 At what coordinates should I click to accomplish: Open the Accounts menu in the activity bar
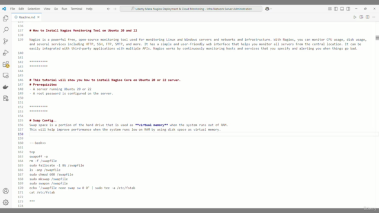[5, 191]
